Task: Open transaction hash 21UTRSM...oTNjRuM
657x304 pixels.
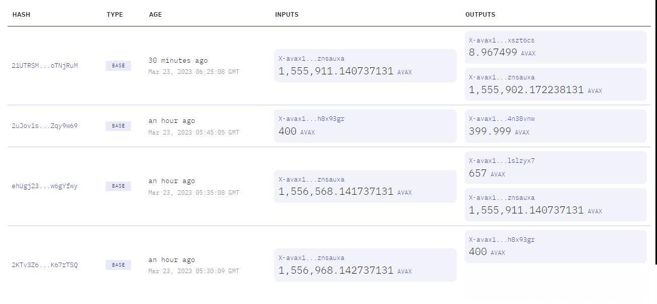Action: click(x=45, y=66)
